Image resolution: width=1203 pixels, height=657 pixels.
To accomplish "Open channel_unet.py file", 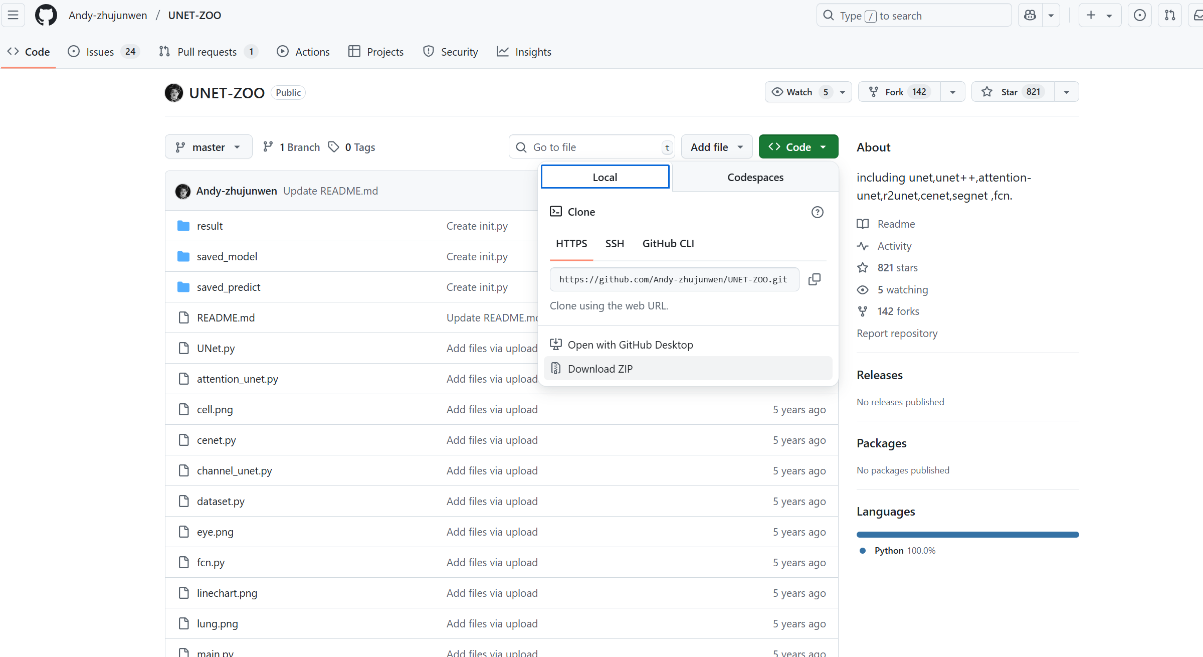I will click(235, 471).
